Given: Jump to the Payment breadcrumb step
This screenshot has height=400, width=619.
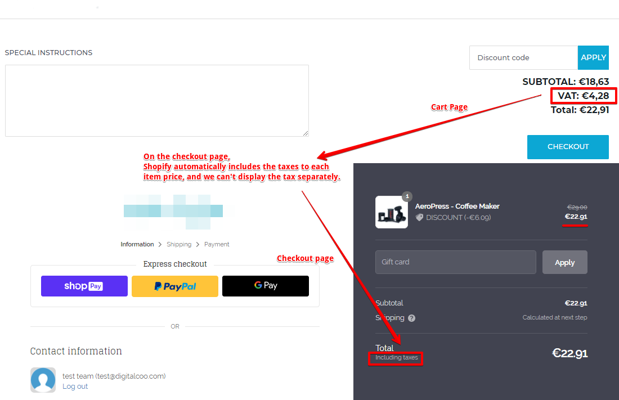Looking at the screenshot, I should tap(217, 244).
